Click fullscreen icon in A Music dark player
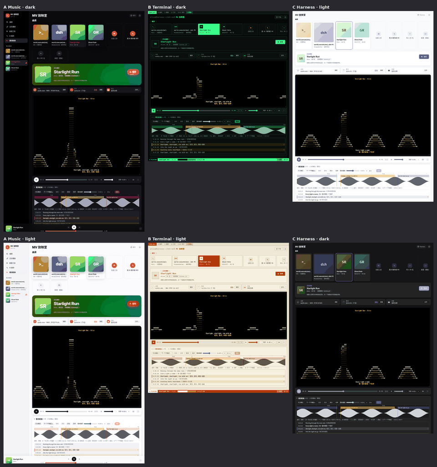 pyautogui.click(x=138, y=180)
